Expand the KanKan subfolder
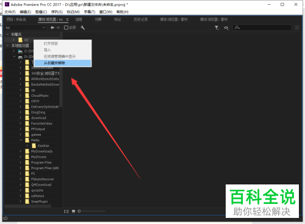This screenshot has height=224, width=305. click(x=27, y=145)
